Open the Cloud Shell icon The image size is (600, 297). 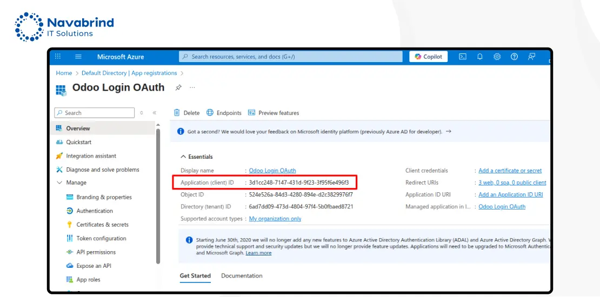(463, 57)
